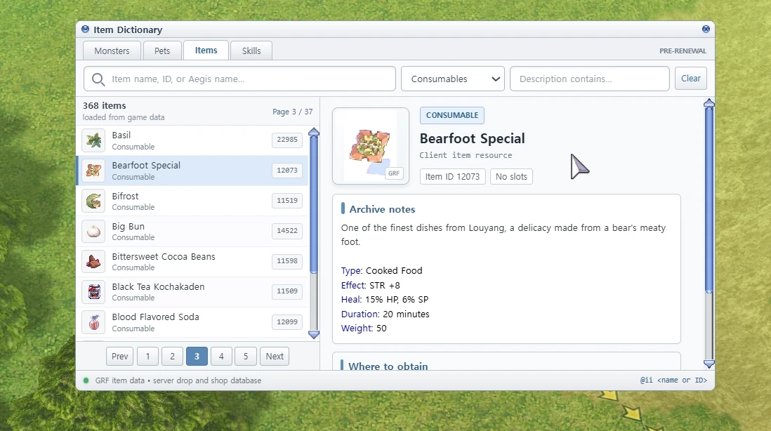The image size is (771, 431).
Task: Click the Blood Flavored Soda icon
Action: click(93, 322)
